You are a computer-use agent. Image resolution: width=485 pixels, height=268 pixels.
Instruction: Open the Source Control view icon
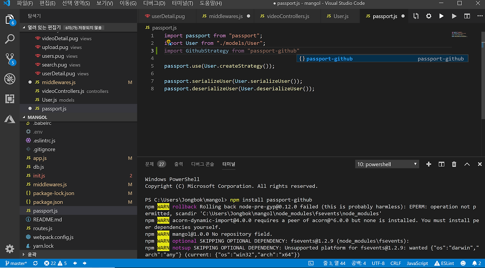[9, 59]
